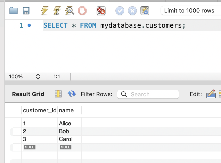Open a SQL script file
Image resolution: width=221 pixels, height=163 pixels.
[14, 11]
